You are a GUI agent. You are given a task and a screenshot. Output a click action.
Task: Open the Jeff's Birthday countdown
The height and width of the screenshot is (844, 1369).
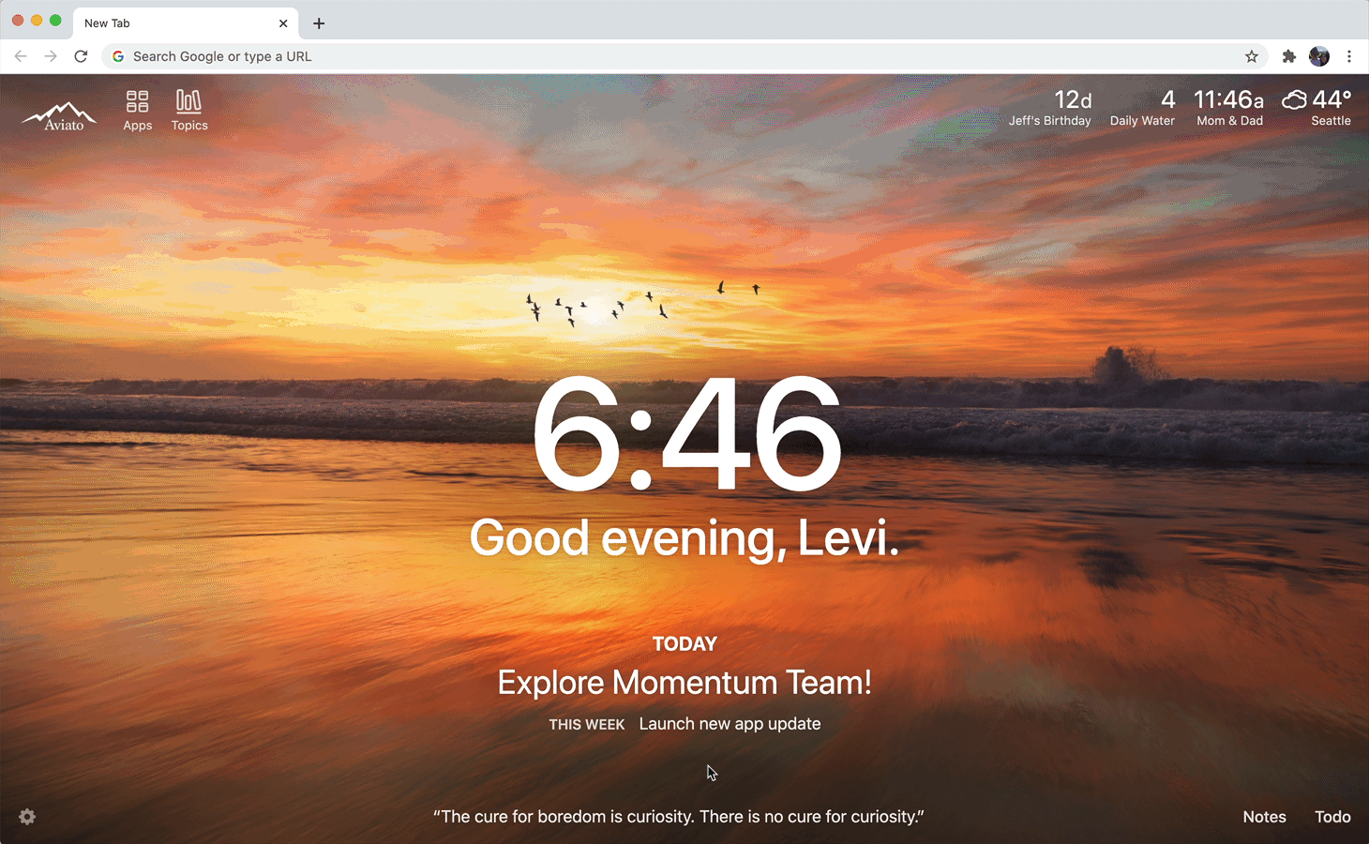[1050, 108]
